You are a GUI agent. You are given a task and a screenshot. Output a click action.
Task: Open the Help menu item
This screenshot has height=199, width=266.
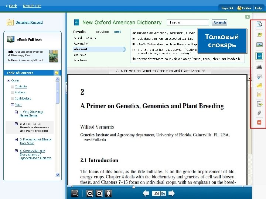[x=258, y=8]
